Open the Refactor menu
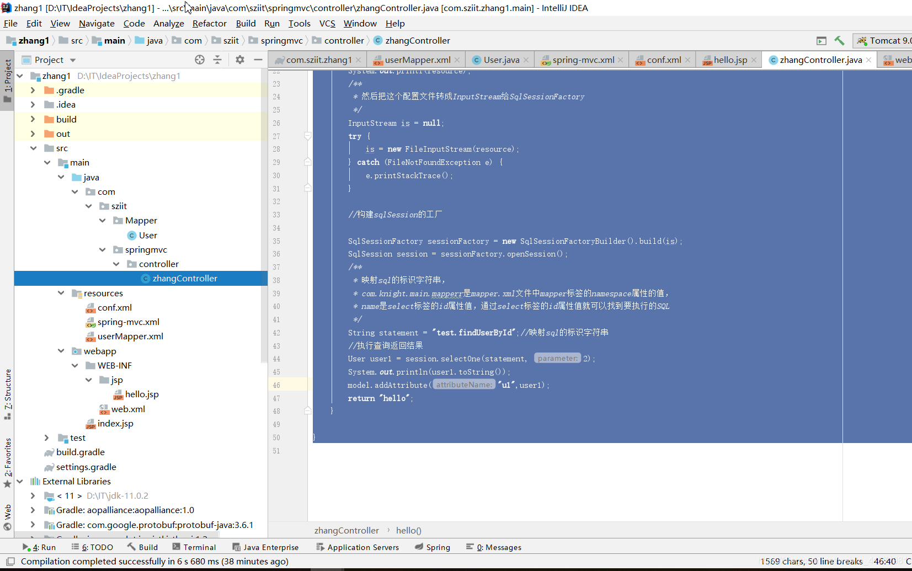 (x=209, y=23)
